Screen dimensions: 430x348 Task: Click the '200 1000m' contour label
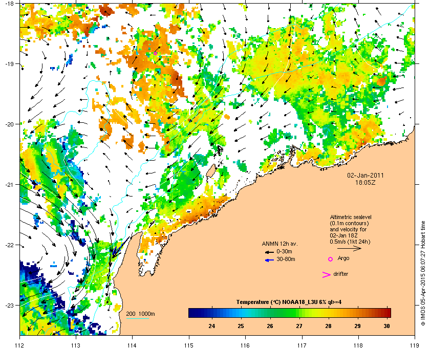click(140, 314)
